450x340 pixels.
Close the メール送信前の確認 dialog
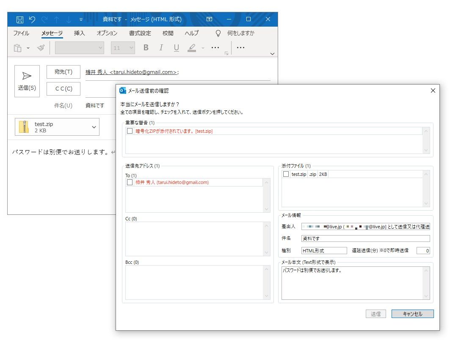(x=433, y=90)
